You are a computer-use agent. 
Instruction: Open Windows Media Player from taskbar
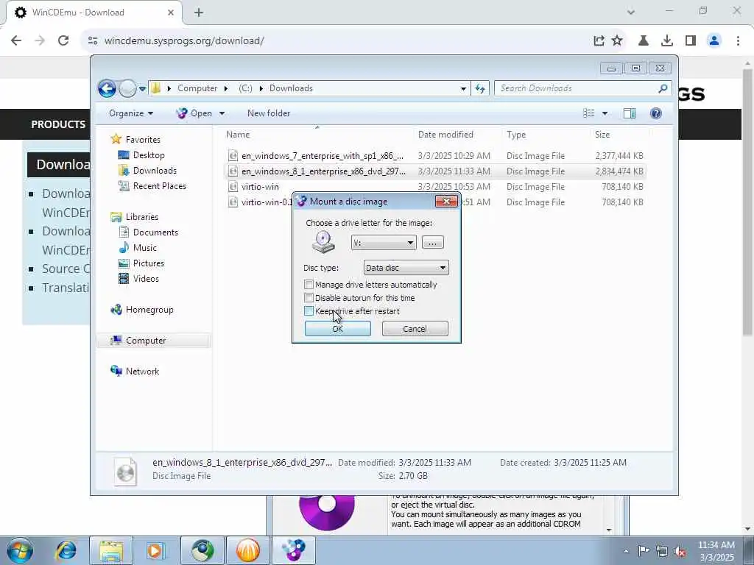pyautogui.click(x=155, y=550)
